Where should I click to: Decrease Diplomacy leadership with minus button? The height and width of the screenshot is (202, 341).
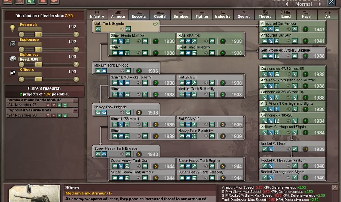[21, 64]
